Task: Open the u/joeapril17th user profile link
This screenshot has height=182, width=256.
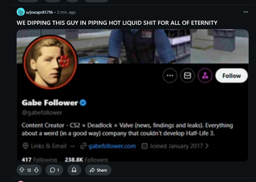Action: (x=39, y=12)
